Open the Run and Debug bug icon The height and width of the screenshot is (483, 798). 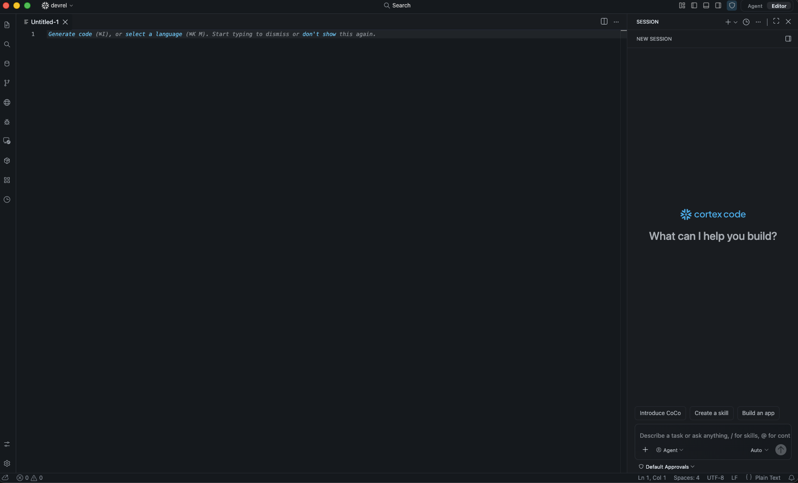(x=7, y=122)
